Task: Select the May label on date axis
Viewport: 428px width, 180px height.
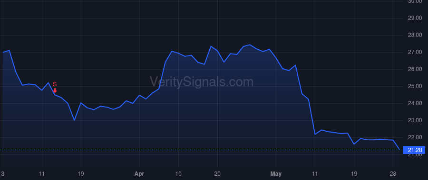Action: tap(276, 174)
